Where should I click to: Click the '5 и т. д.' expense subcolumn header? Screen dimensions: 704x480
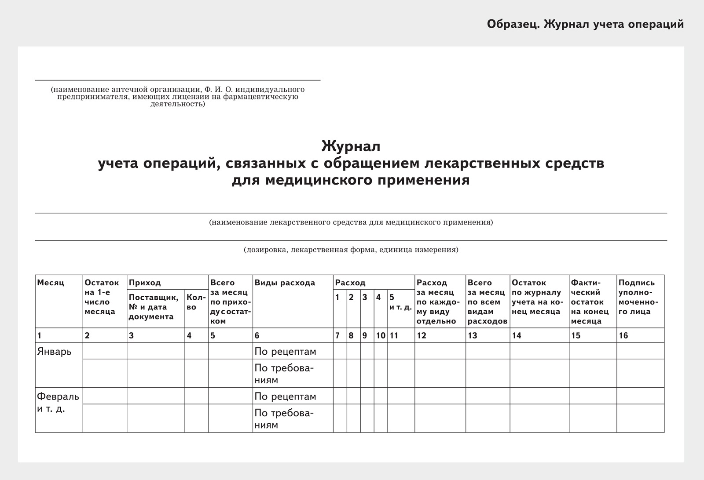400,302
